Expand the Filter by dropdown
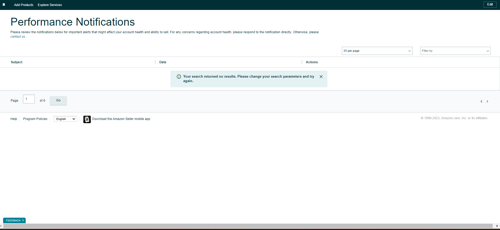500x230 pixels. 455,51
